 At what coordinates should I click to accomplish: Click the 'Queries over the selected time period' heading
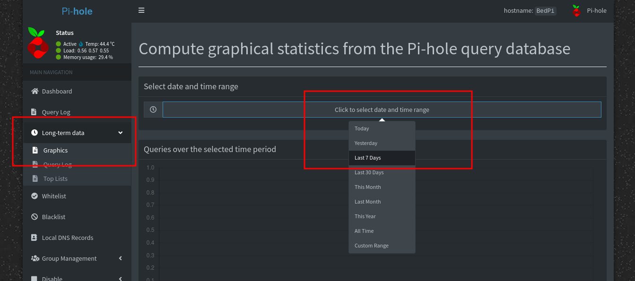[210, 149]
